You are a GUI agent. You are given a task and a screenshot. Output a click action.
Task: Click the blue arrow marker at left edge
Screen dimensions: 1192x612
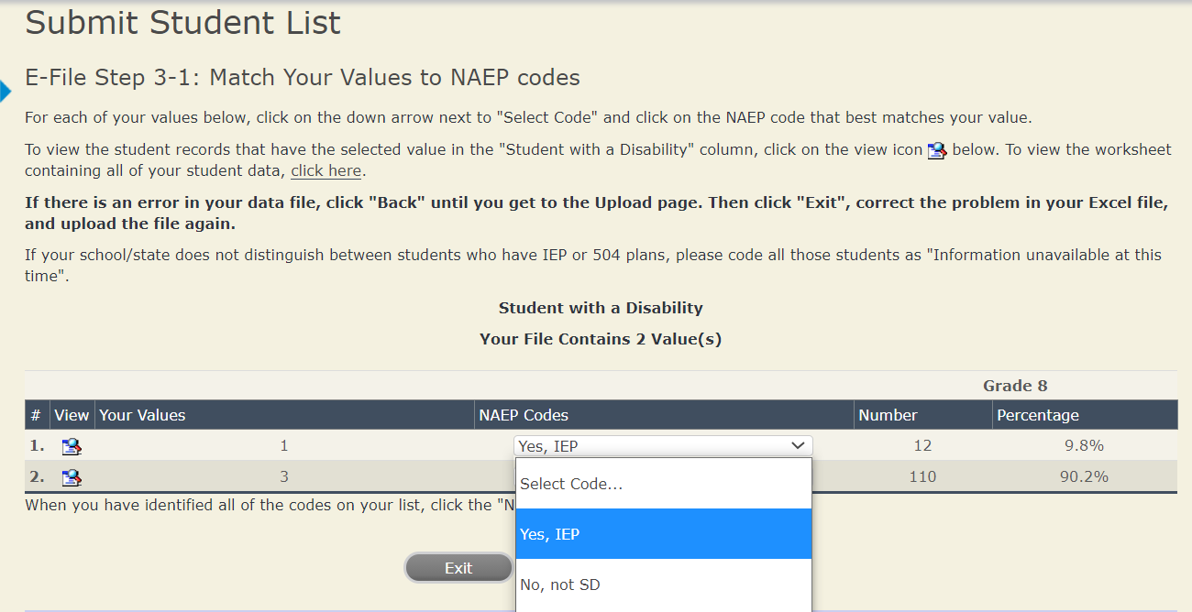click(x=5, y=92)
